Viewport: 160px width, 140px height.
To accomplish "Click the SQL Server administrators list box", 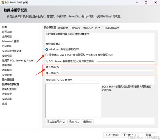I will 73,101.
